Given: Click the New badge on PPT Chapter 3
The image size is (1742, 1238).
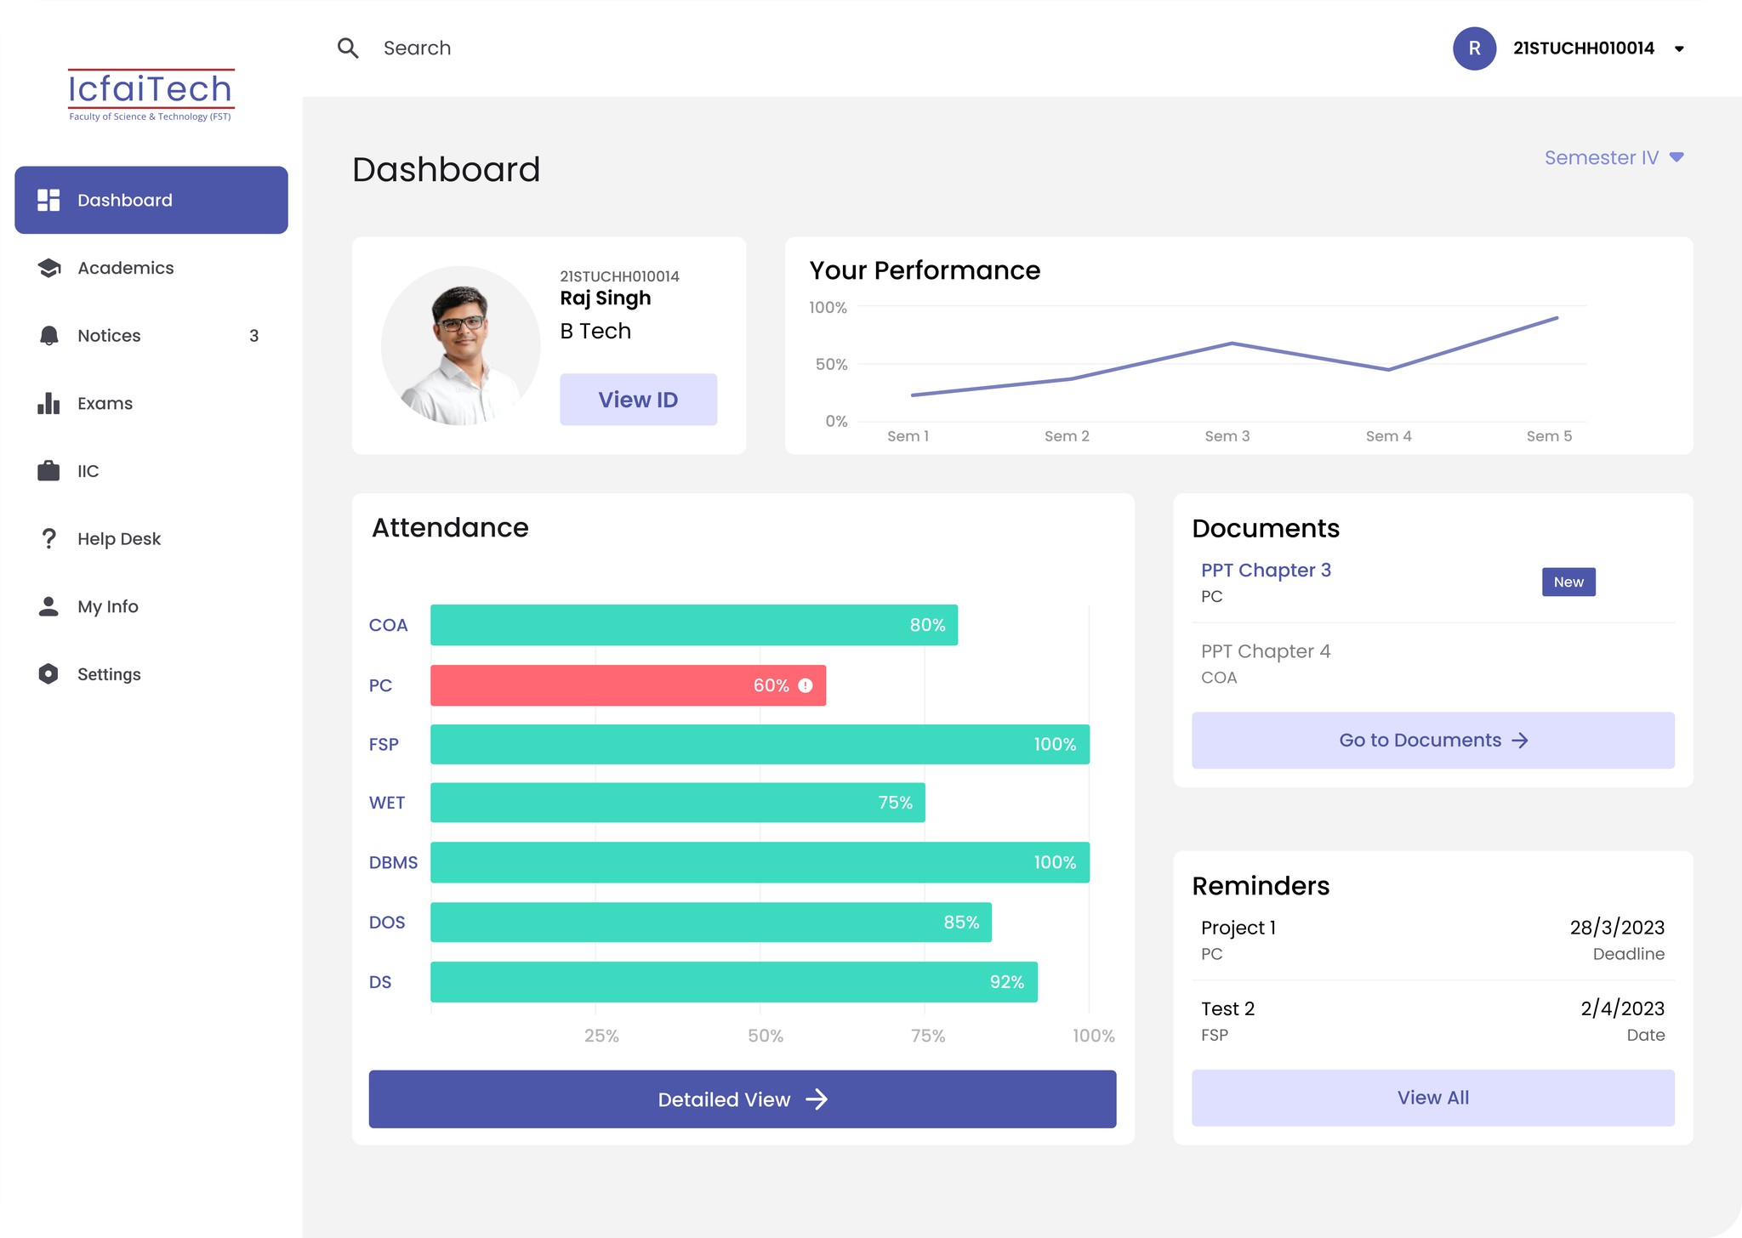Looking at the screenshot, I should (1568, 582).
